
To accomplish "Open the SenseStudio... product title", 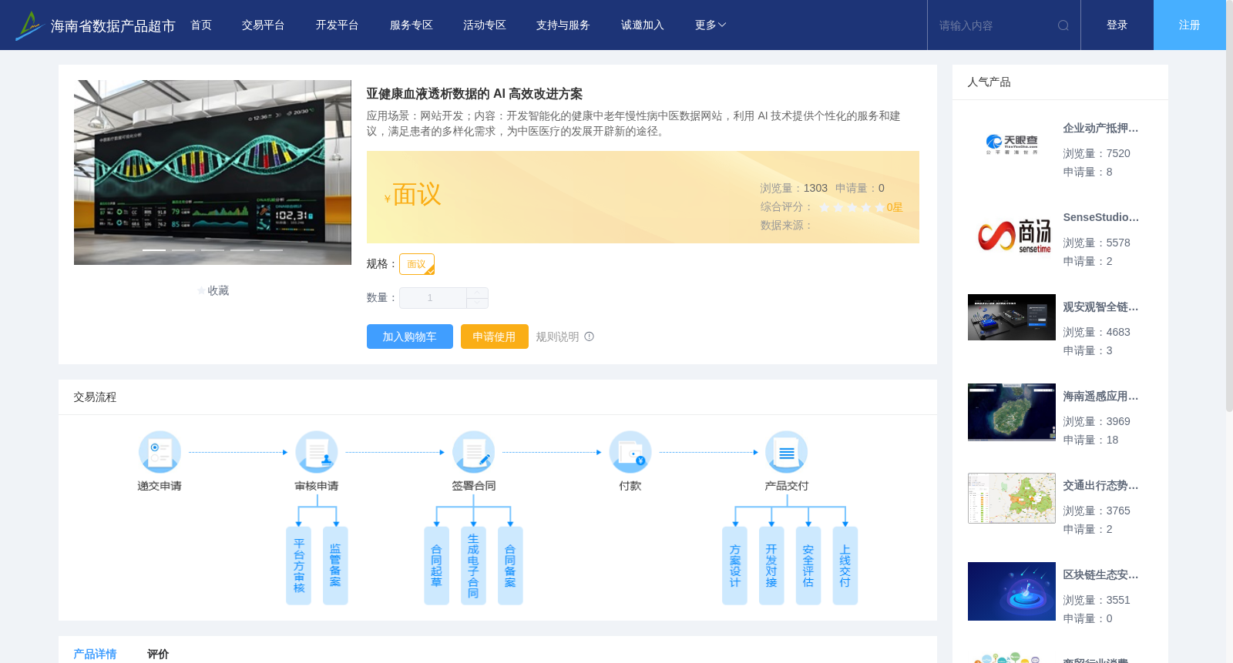I will coord(1100,218).
